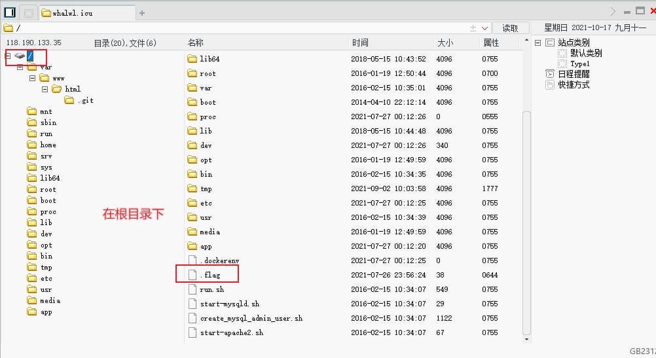Click the etc folder icon in file list
656x358 pixels.
tap(192, 203)
